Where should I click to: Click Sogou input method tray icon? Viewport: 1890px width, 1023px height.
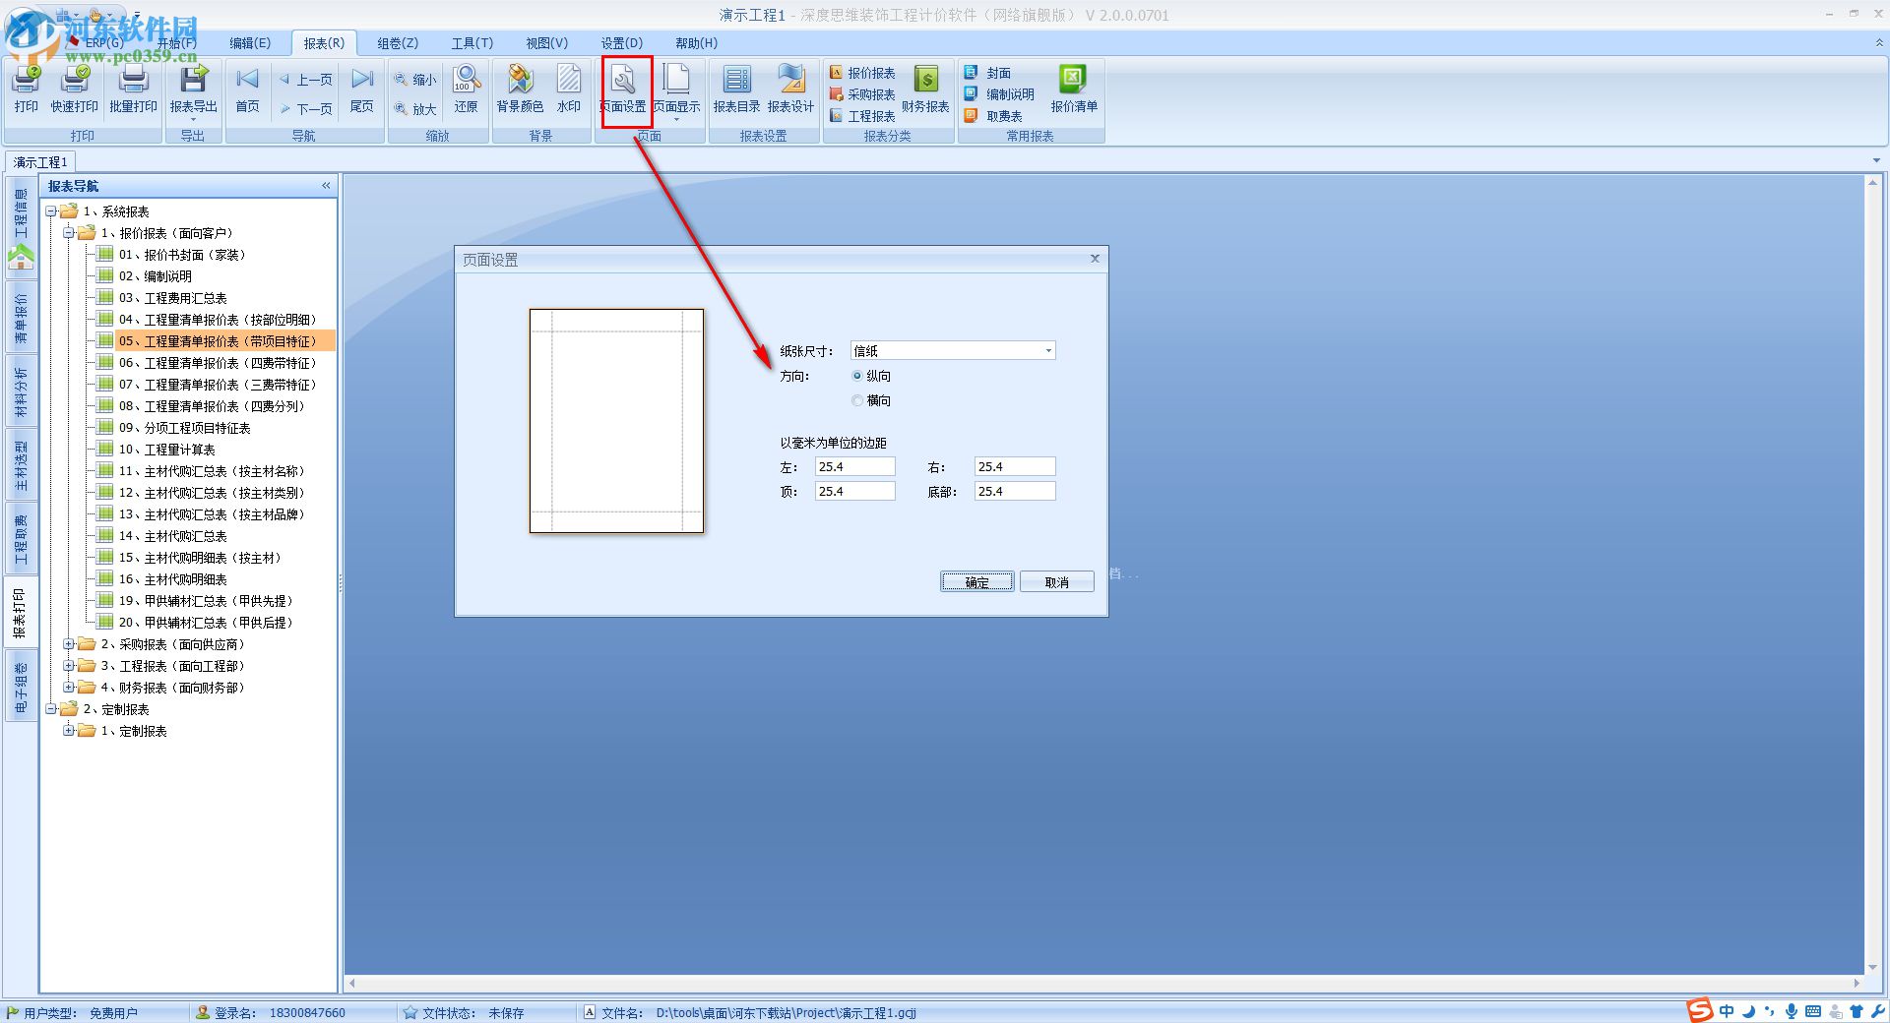[1700, 1011]
